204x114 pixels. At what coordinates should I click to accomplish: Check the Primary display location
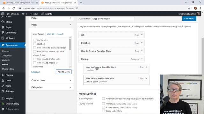click(103, 104)
